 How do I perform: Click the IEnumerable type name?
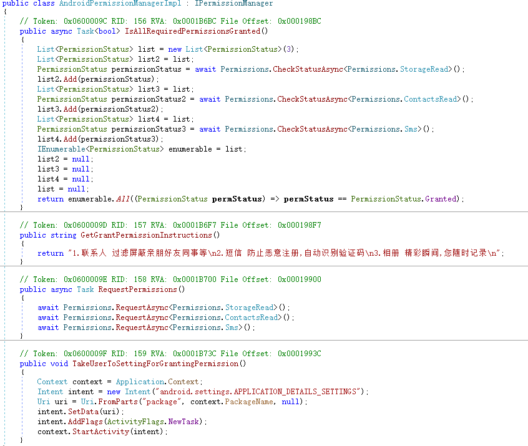[61, 149]
